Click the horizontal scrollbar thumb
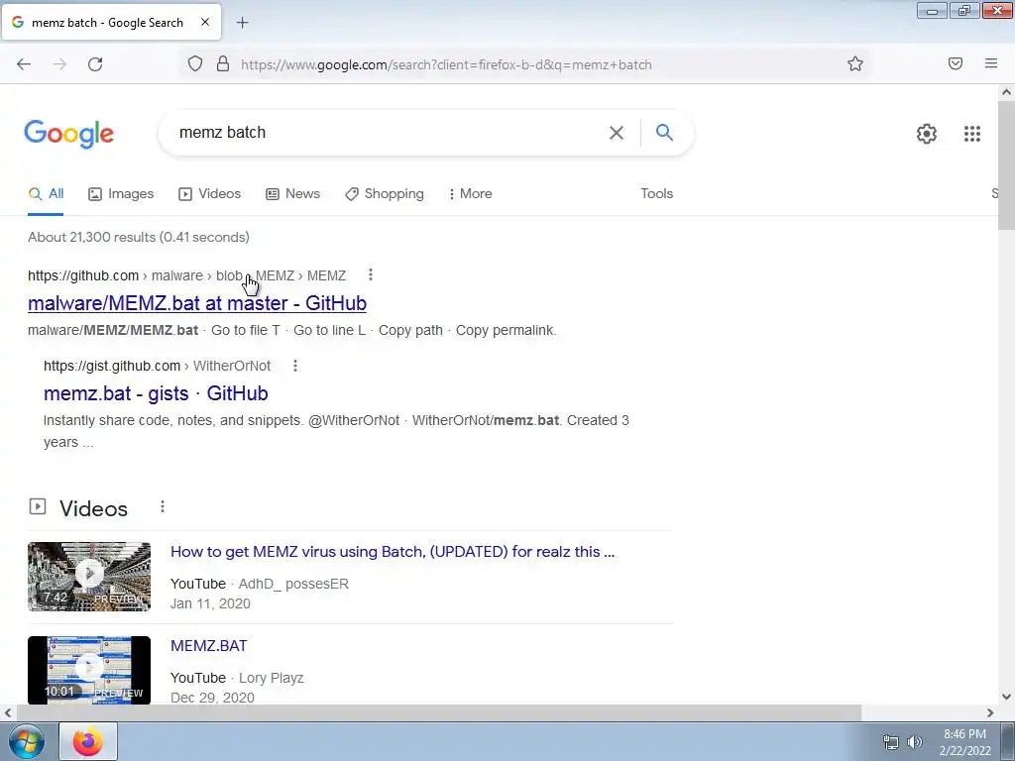1015x761 pixels. click(439, 712)
